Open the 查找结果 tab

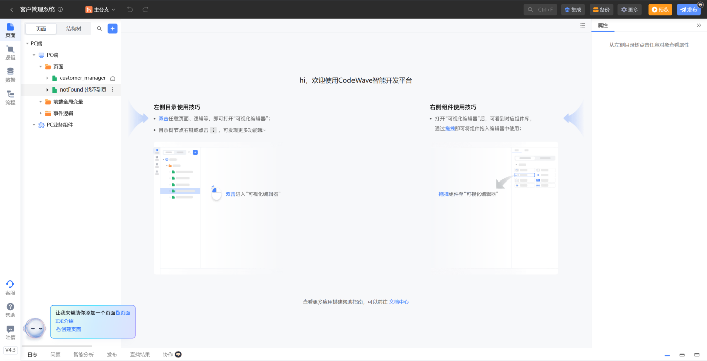click(140, 354)
